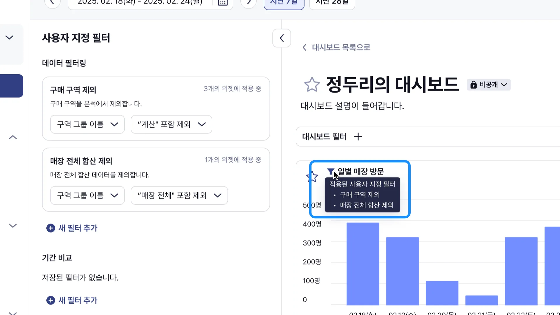
Task: Go back via 대시보드 목록으로 link
Action: 336,47
